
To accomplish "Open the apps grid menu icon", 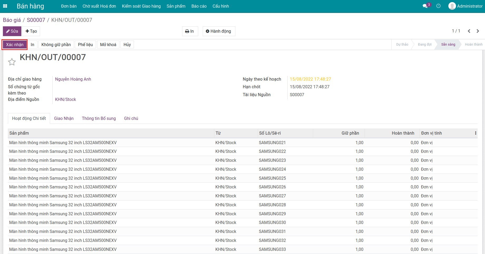I will click(5, 6).
